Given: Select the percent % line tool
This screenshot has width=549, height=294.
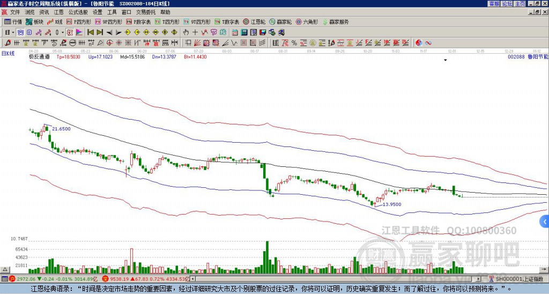Looking at the screenshot, I should 294,43.
